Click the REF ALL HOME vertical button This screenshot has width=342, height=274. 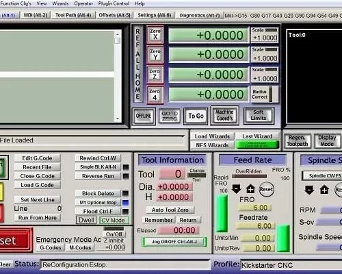pyautogui.click(x=137, y=64)
